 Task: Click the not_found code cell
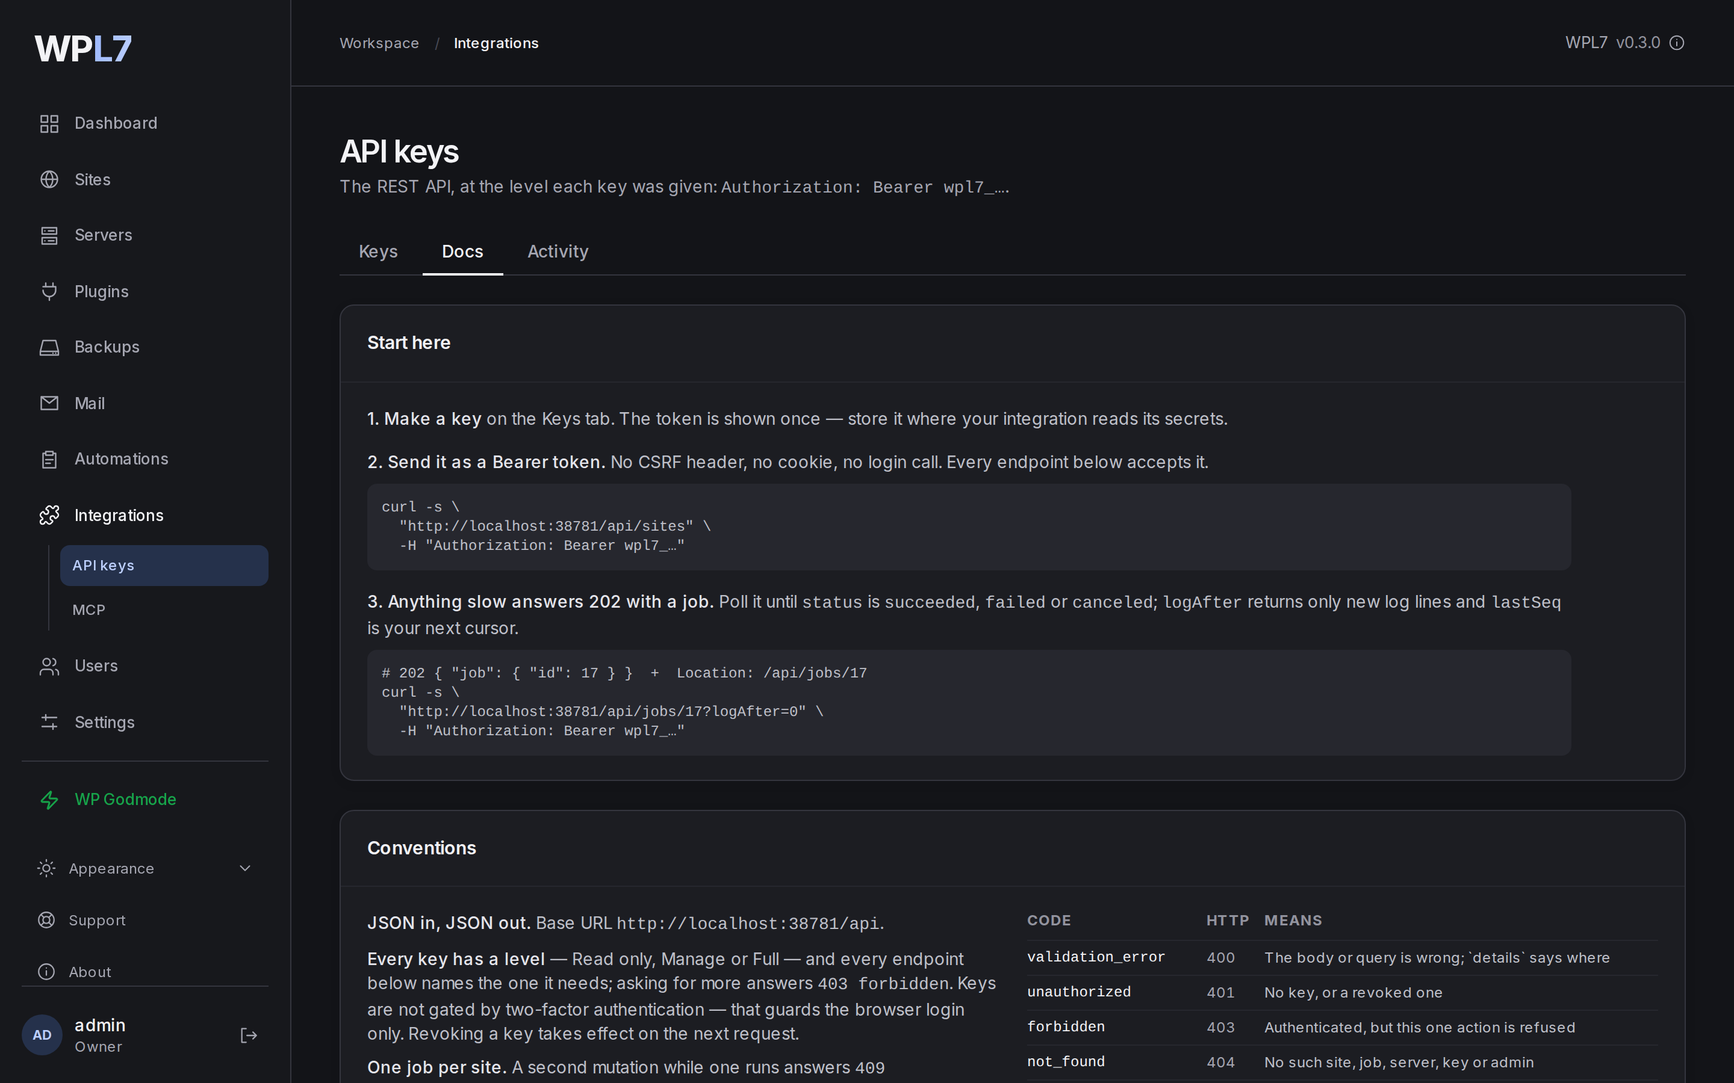[x=1066, y=1062]
